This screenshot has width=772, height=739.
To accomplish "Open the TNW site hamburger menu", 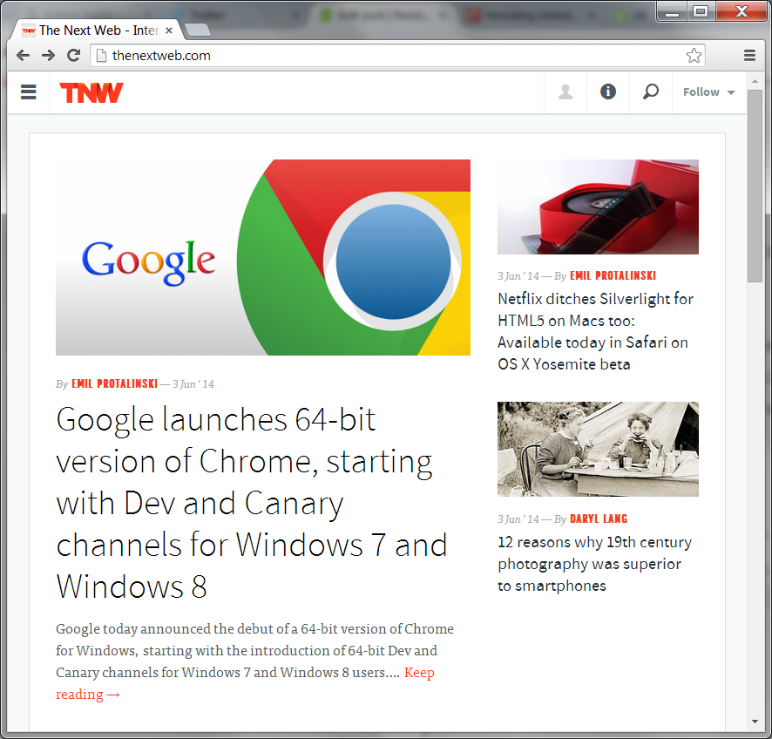I will pyautogui.click(x=29, y=92).
